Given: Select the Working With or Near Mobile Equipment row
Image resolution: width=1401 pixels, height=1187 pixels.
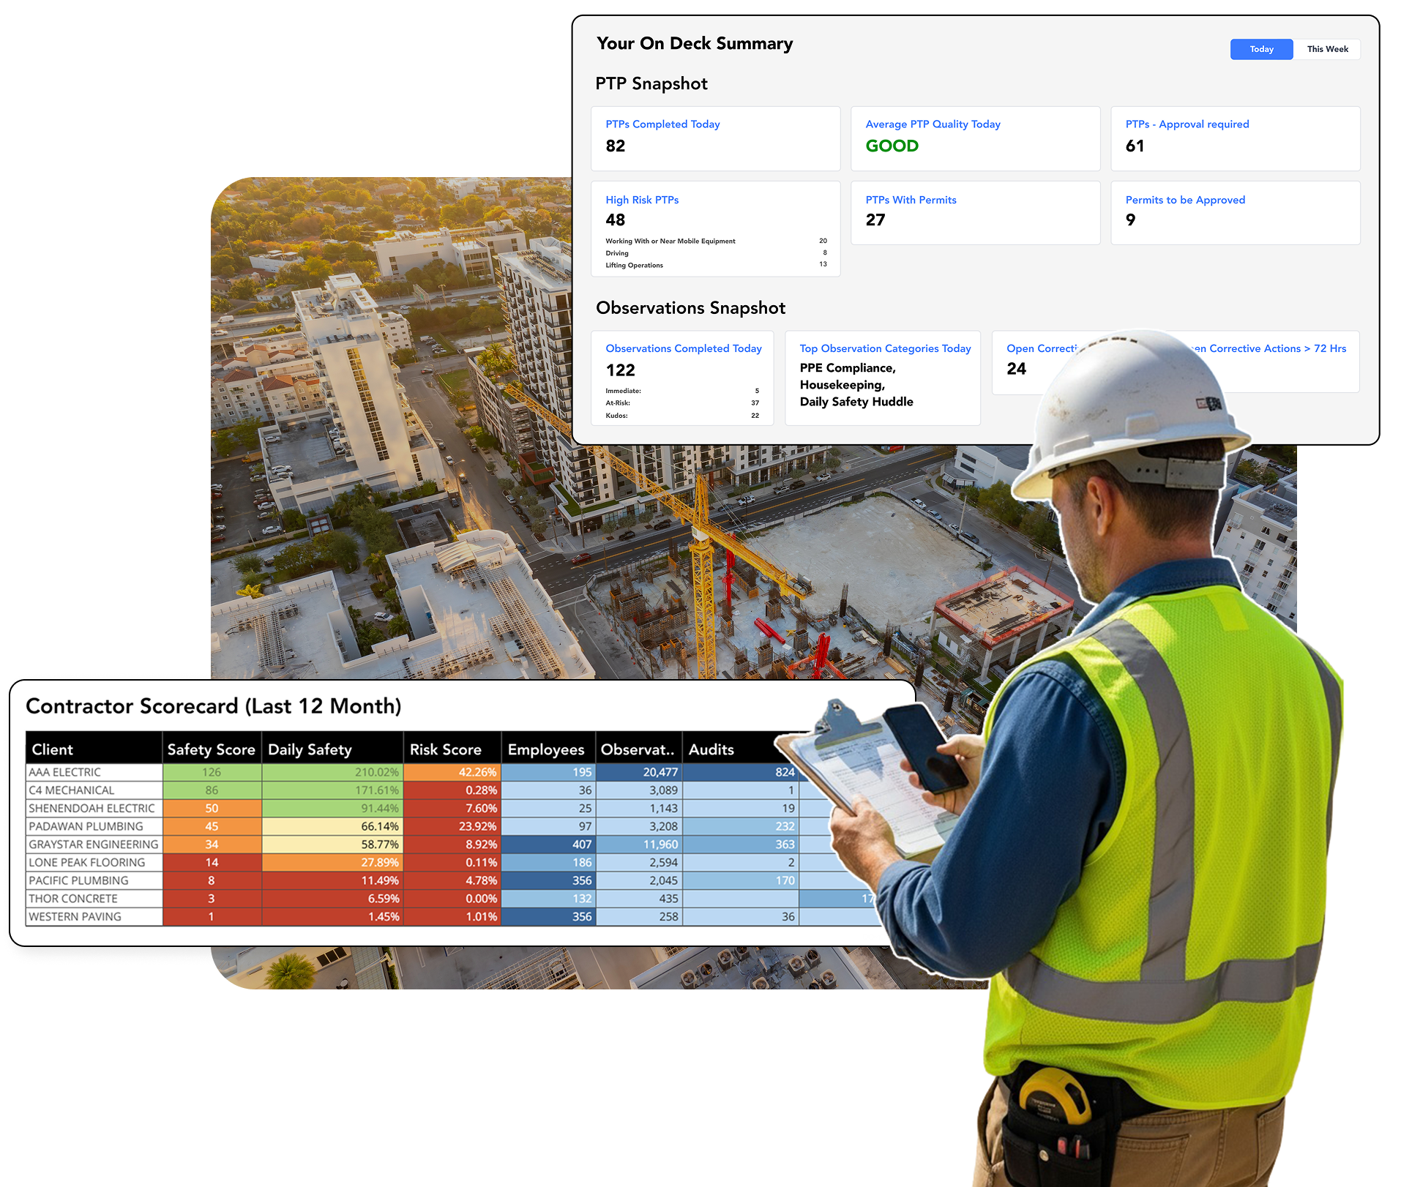Looking at the screenshot, I should coord(670,241).
